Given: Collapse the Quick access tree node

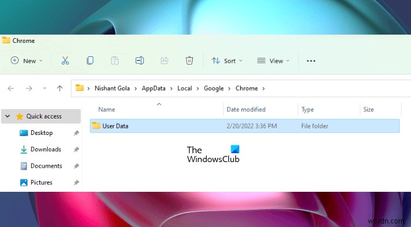Looking at the screenshot, I should coord(8,116).
